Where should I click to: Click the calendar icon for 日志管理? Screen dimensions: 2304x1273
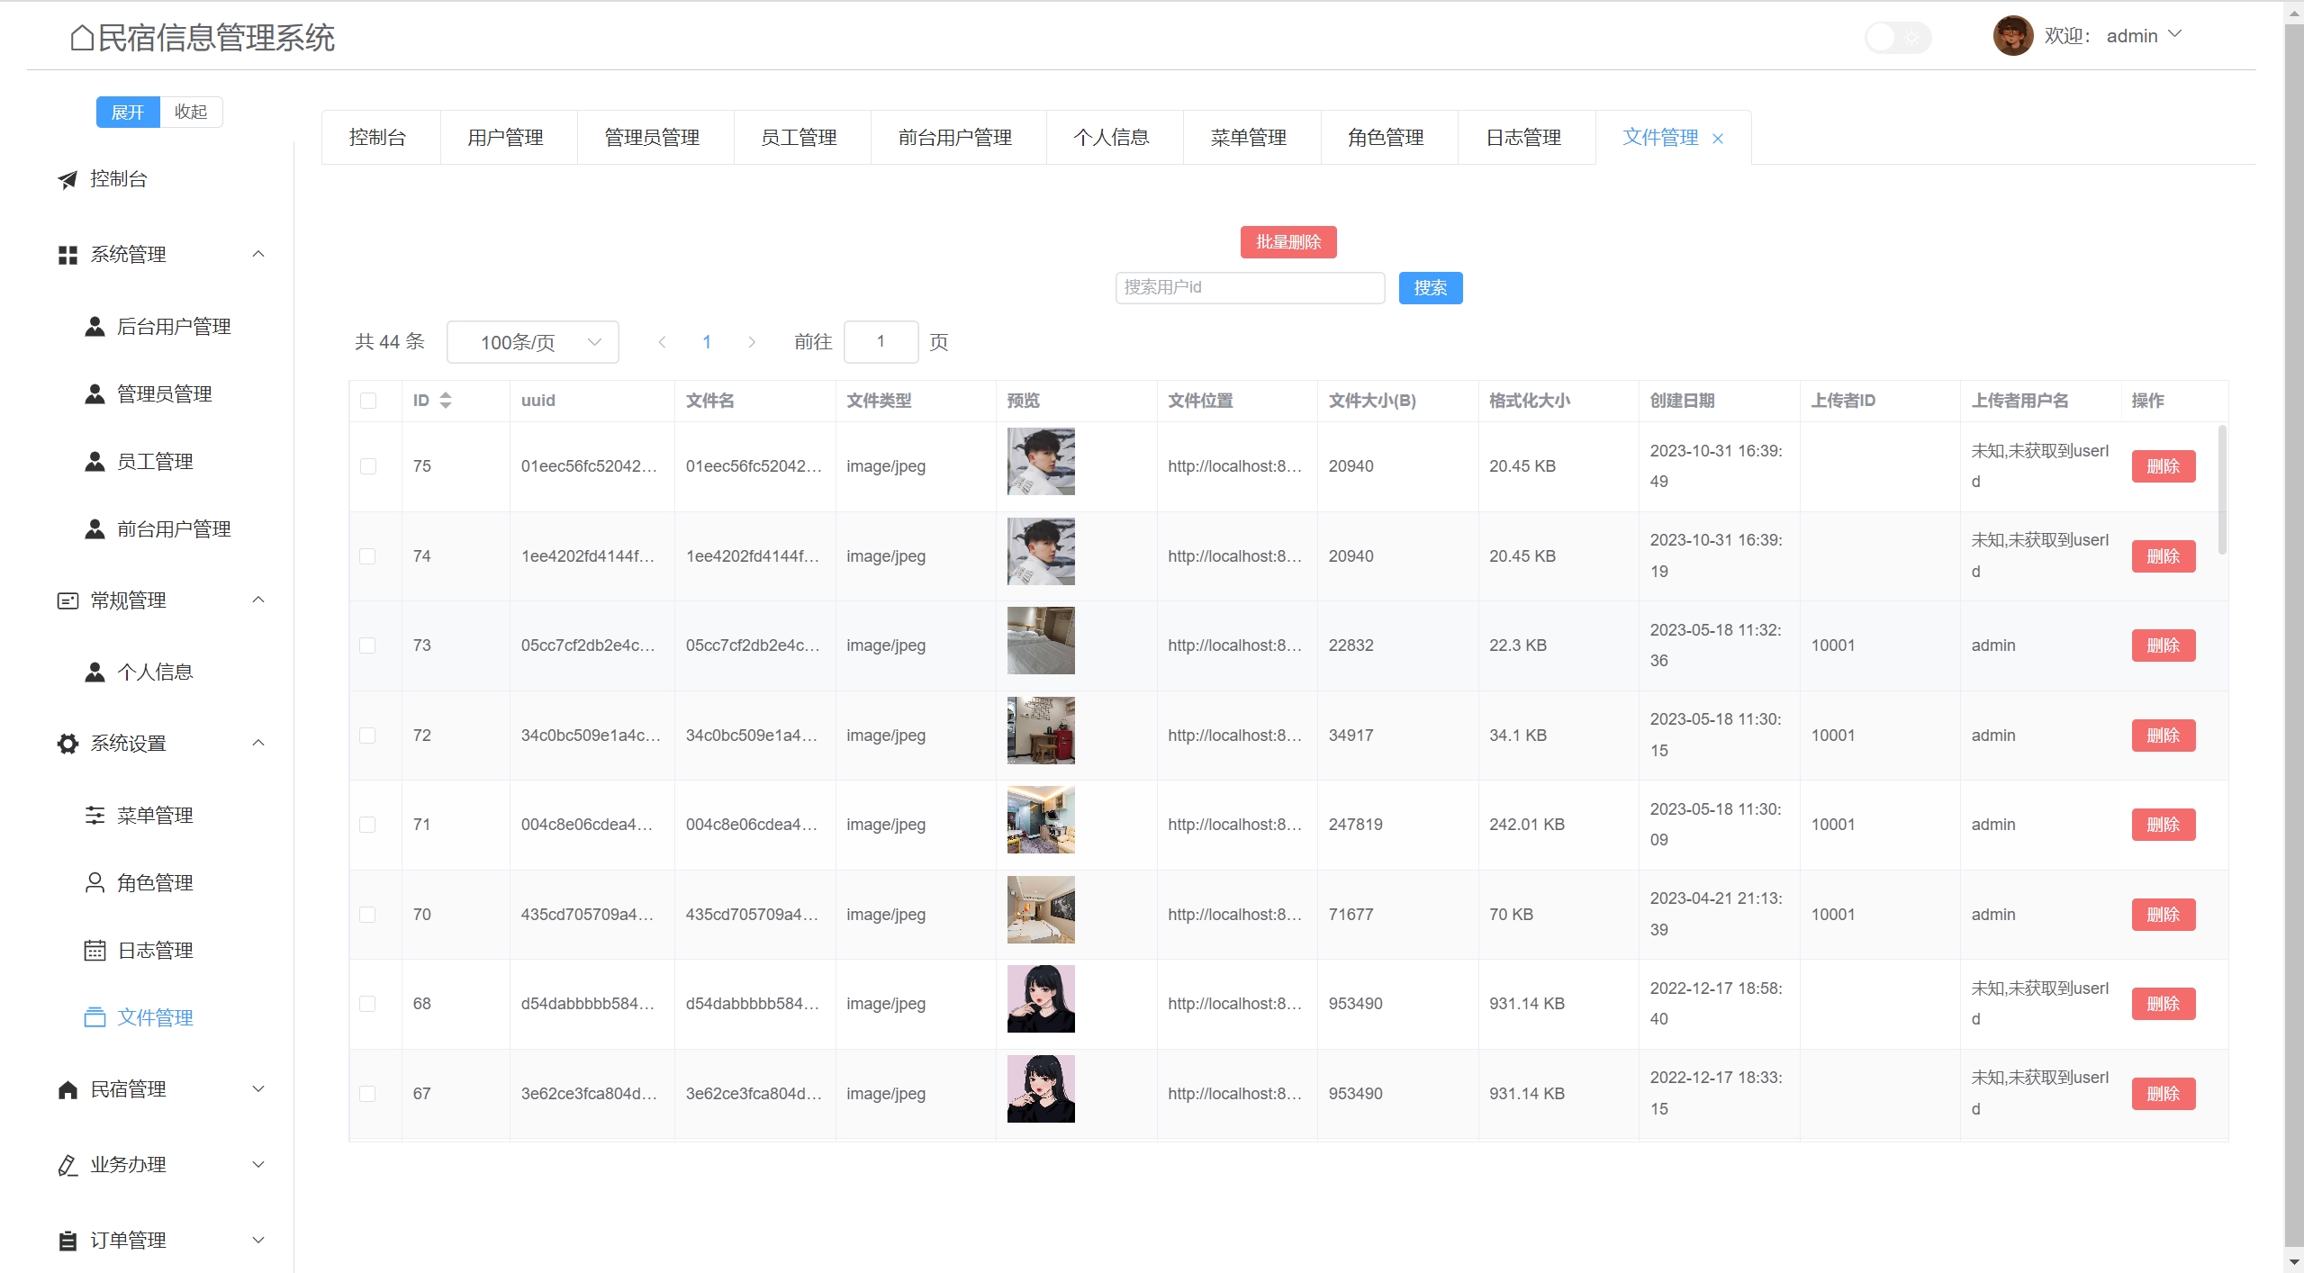(x=95, y=951)
